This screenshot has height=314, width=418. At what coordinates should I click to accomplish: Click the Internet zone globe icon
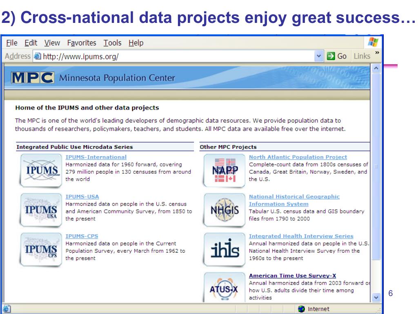point(302,309)
